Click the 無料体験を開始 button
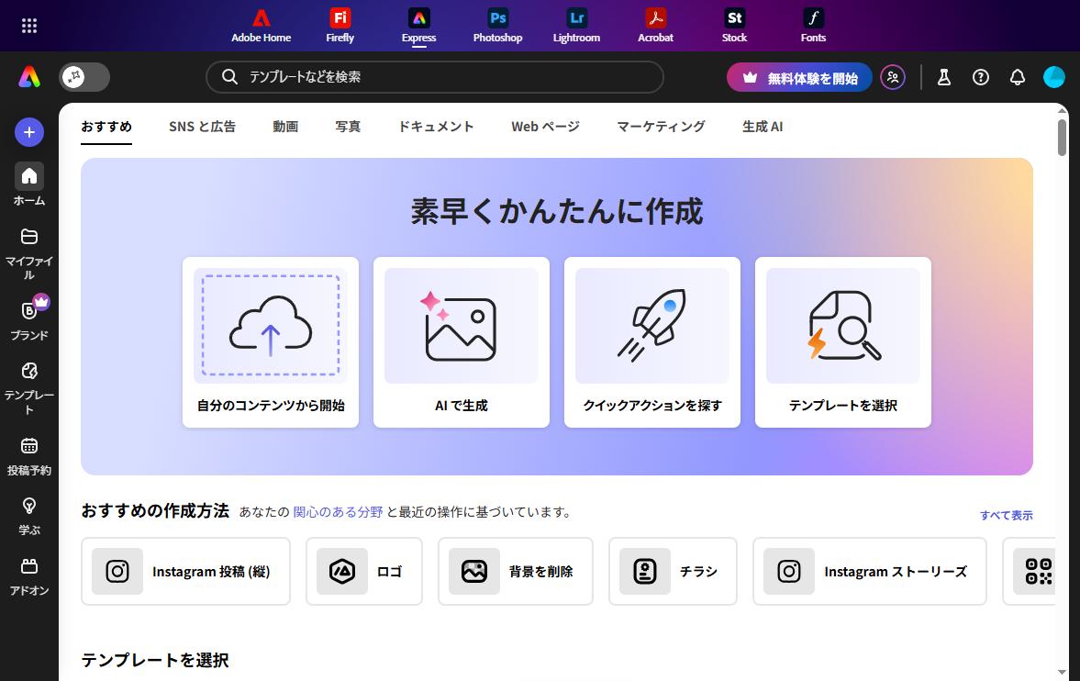 [x=799, y=77]
